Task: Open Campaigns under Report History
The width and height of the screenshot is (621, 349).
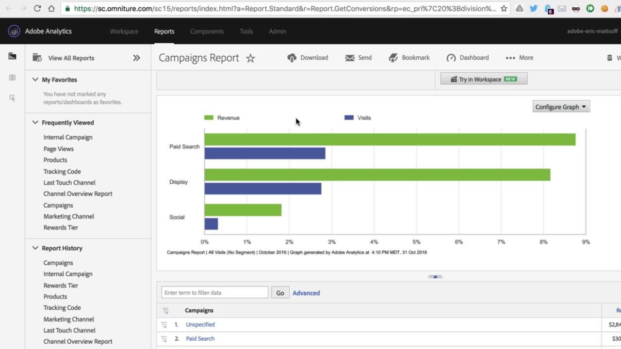Action: click(58, 263)
